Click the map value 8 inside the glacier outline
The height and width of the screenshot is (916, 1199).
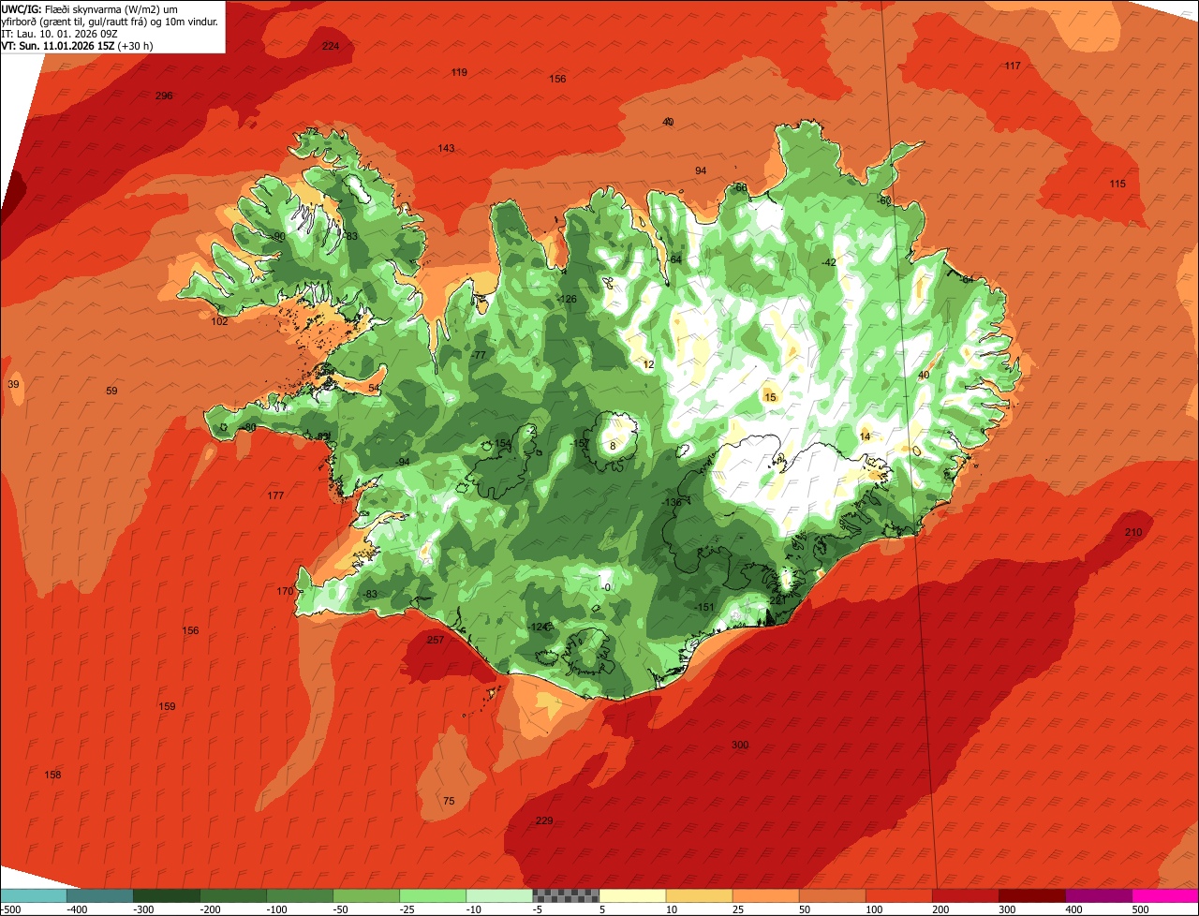coord(613,446)
